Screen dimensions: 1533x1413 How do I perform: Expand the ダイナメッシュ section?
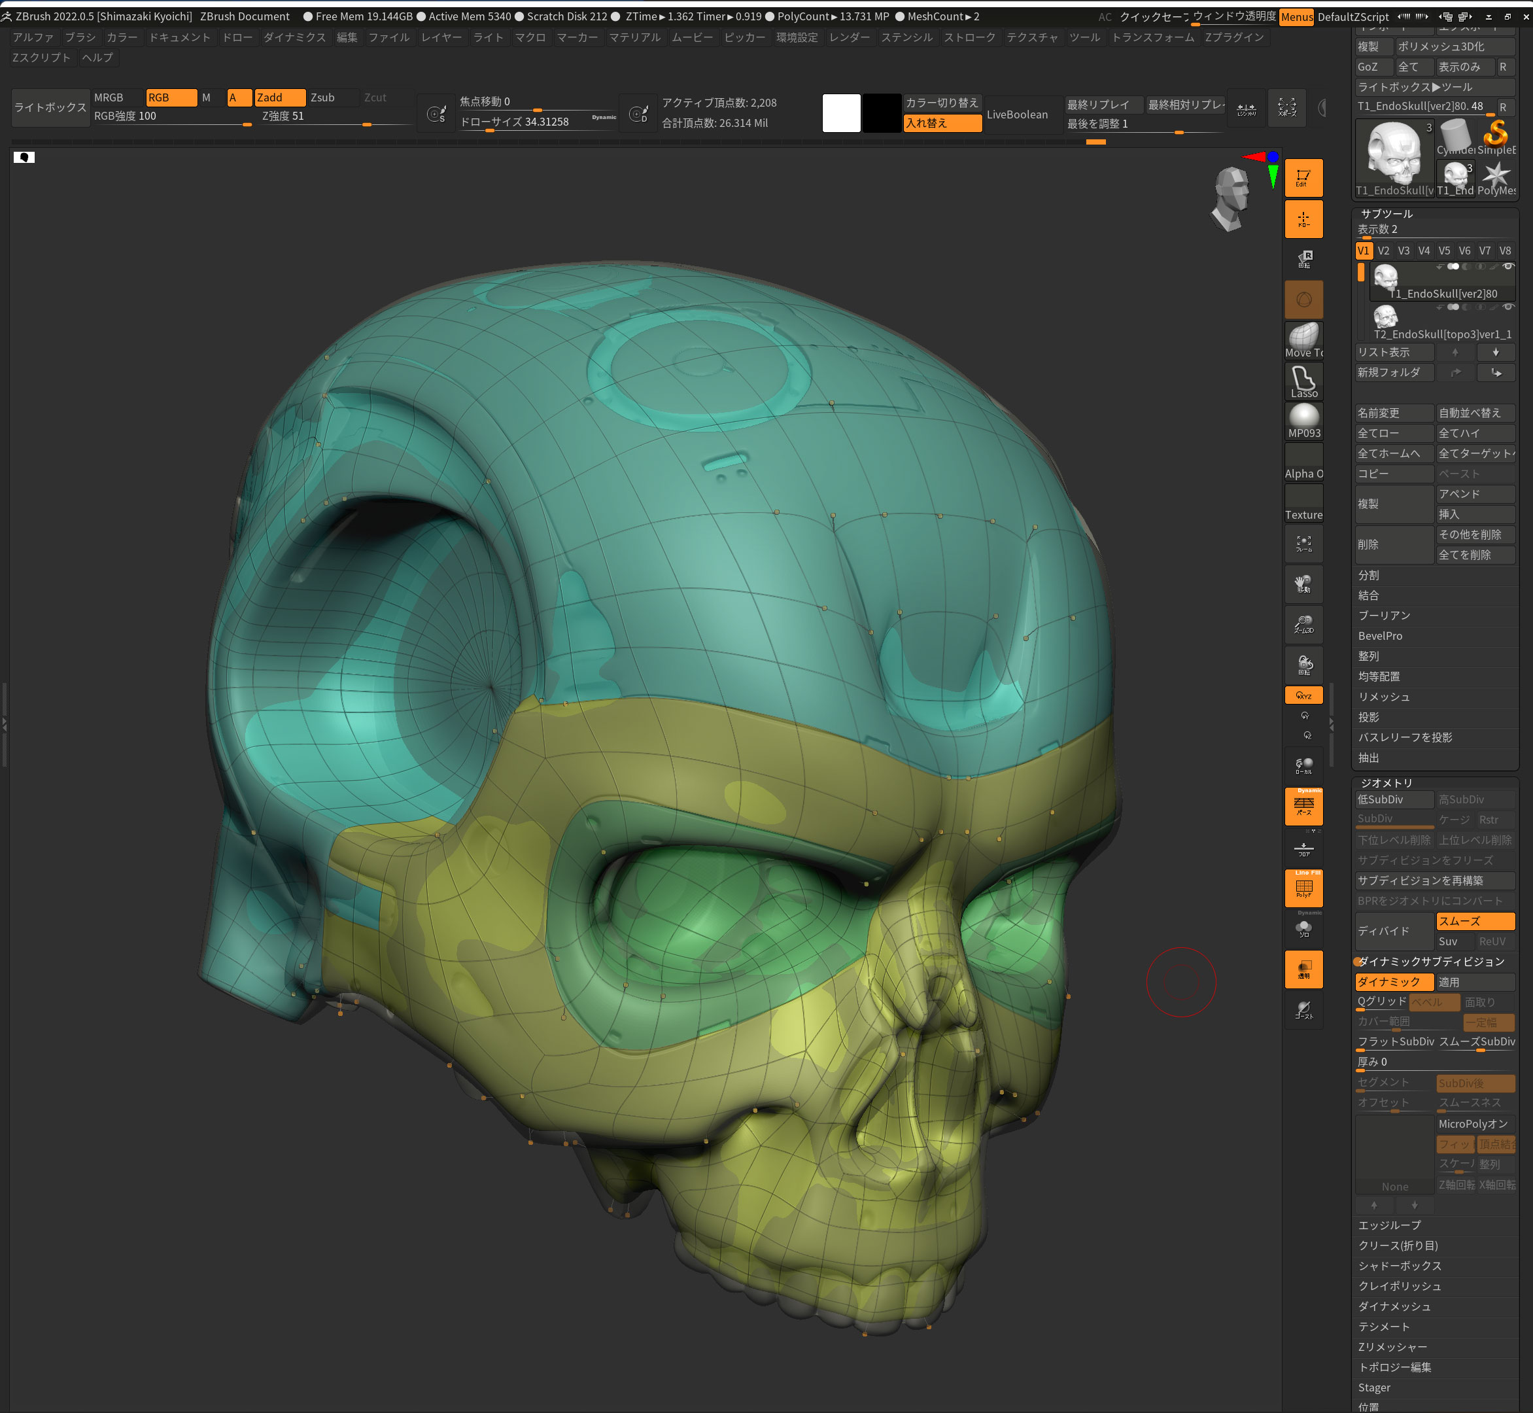pyautogui.click(x=1394, y=1307)
